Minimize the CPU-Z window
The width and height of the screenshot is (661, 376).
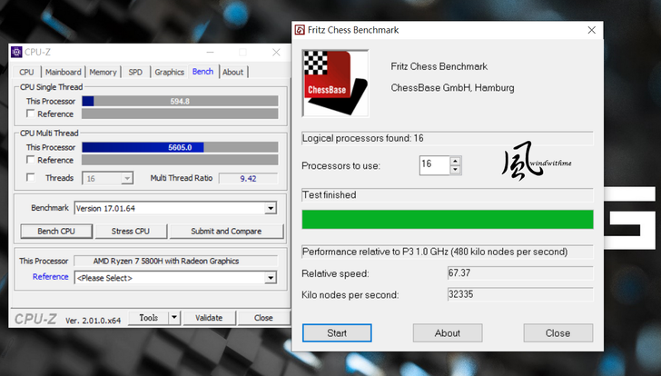(x=211, y=53)
